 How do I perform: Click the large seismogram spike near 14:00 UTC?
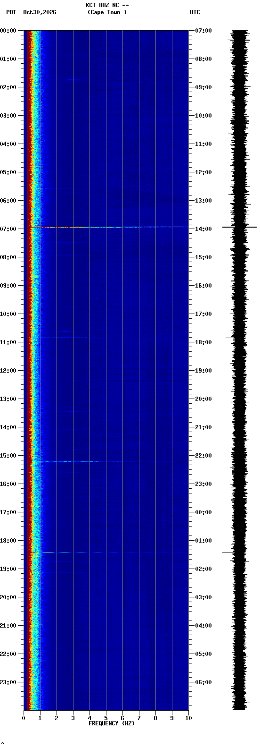click(239, 227)
